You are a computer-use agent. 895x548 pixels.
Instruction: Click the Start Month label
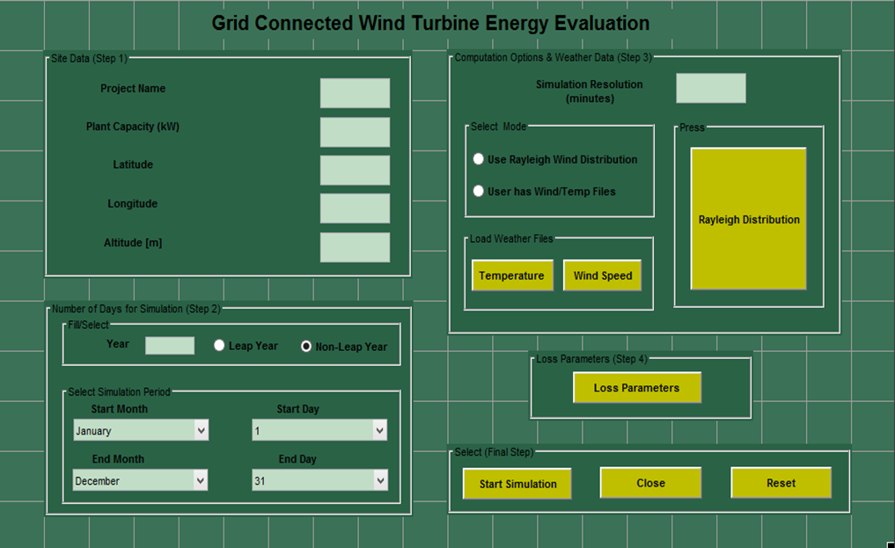pyautogui.click(x=120, y=409)
